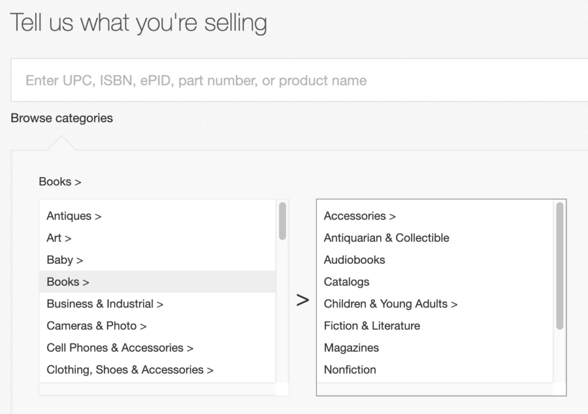Select Fiction & Literature subcategory
Viewport: 588px width, 414px height.
pos(435,326)
